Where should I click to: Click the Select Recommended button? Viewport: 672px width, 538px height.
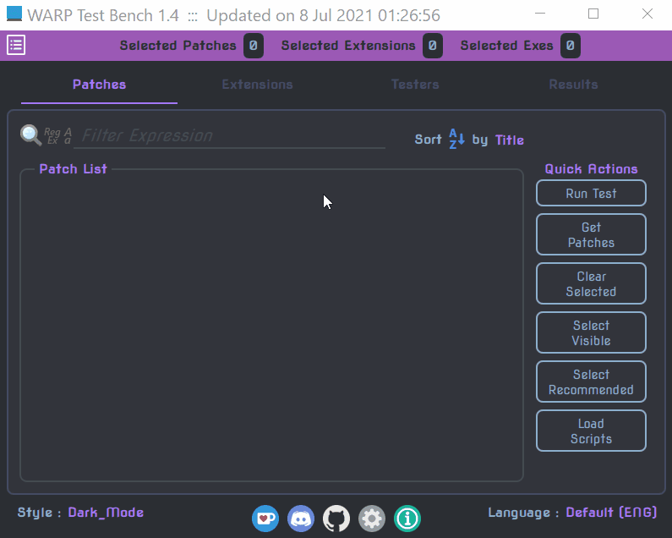click(591, 382)
